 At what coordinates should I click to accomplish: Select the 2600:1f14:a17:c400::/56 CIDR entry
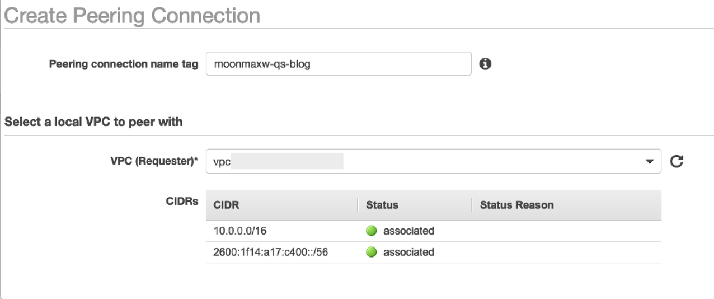point(270,252)
